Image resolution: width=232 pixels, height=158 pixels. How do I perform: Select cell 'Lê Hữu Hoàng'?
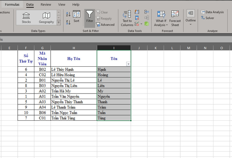[74, 75]
